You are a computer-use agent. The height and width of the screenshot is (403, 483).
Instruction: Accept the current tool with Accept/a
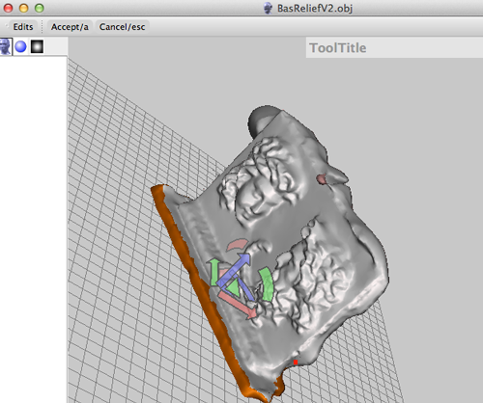pos(70,27)
